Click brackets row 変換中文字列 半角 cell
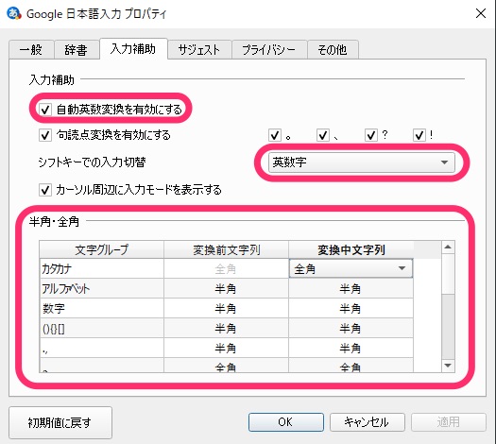Viewport: 496px width, 444px height. pyautogui.click(x=351, y=328)
